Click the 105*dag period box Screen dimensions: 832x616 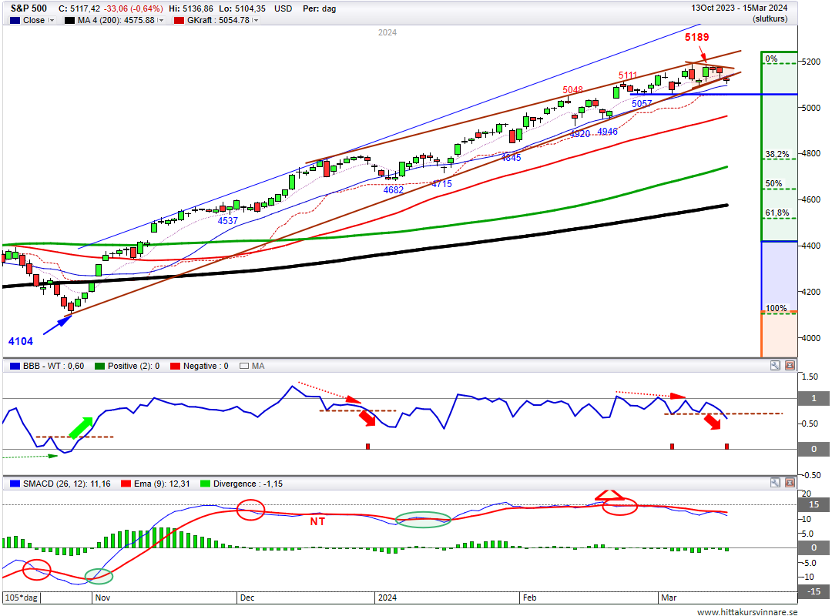pos(22,598)
